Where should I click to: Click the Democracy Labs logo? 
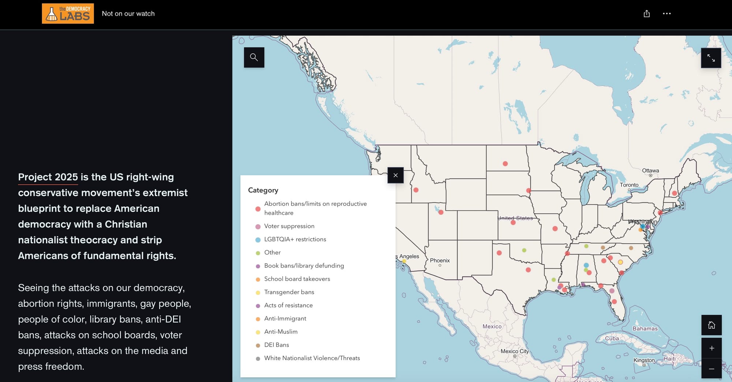[x=68, y=14]
